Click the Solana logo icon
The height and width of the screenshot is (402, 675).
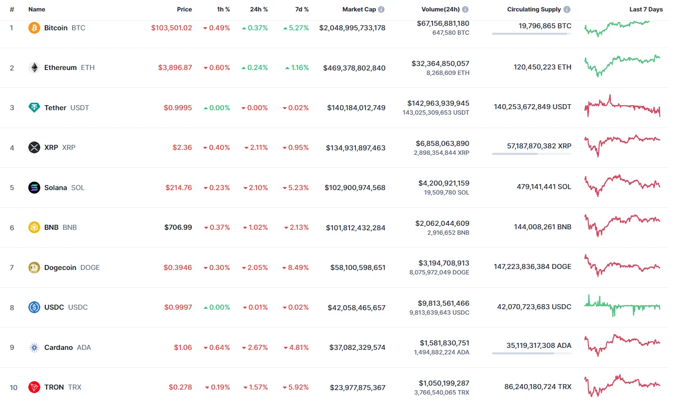click(34, 188)
